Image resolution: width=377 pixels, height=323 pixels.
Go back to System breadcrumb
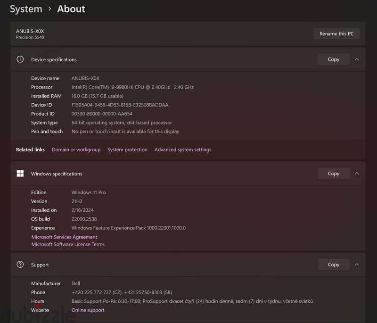click(x=26, y=9)
